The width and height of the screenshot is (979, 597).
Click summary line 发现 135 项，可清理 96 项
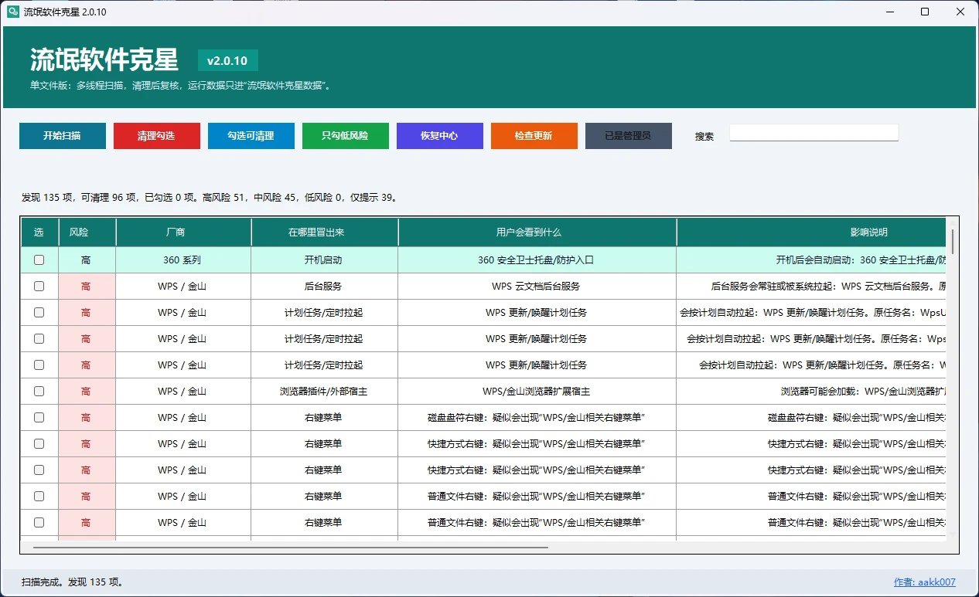pyautogui.click(x=210, y=198)
